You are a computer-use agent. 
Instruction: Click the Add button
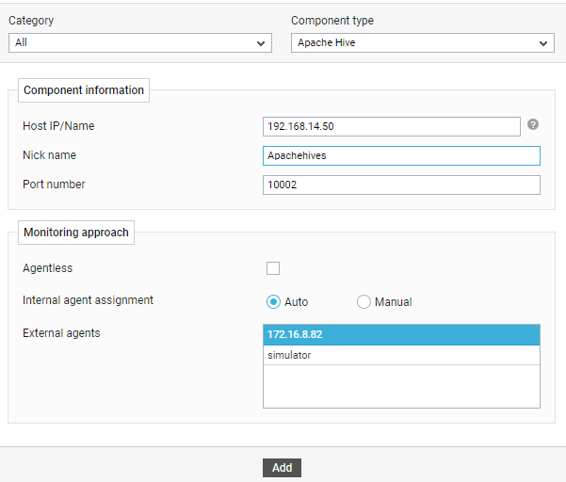coord(282,468)
